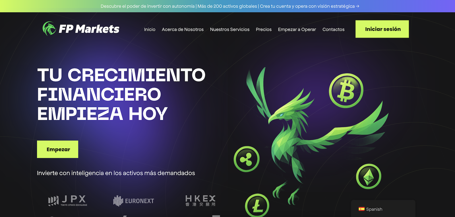The width and height of the screenshot is (455, 217).
Task: Click the HKEX exchange logo
Action: coord(200,200)
